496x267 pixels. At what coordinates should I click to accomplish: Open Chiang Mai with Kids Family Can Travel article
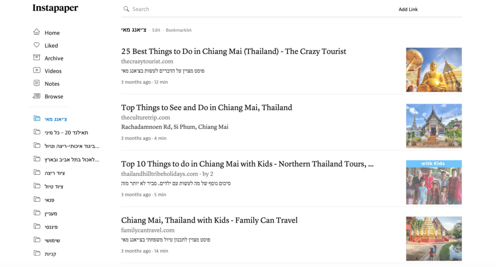(209, 220)
